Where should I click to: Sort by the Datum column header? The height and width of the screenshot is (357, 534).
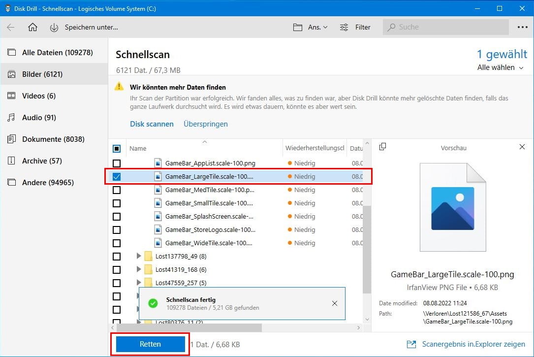pos(355,148)
